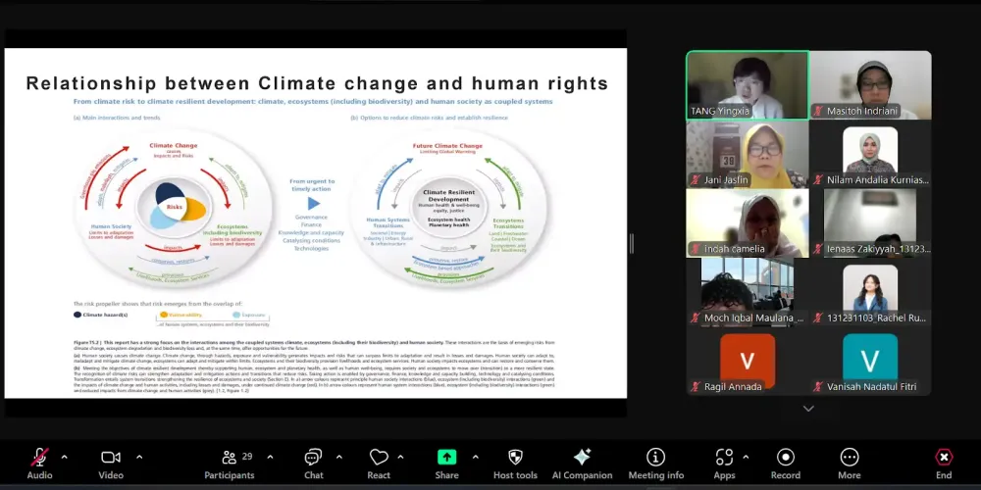The width and height of the screenshot is (981, 490).
Task: Show more participants with the down chevron
Action: click(808, 409)
